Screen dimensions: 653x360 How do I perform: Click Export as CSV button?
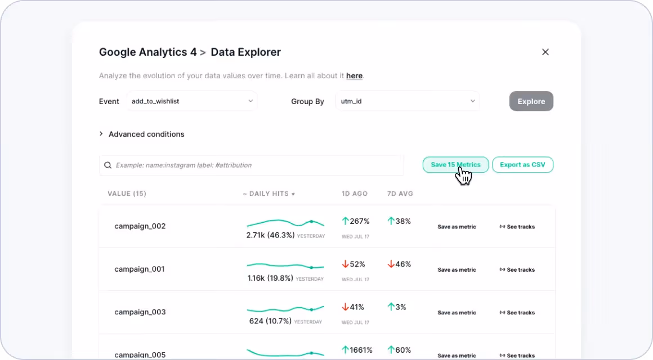(522, 165)
